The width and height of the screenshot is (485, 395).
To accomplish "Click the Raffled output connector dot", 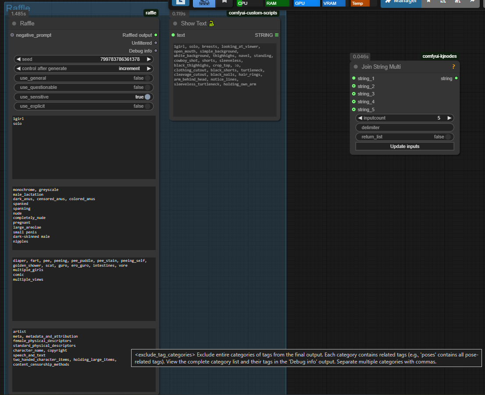I will pos(156,35).
